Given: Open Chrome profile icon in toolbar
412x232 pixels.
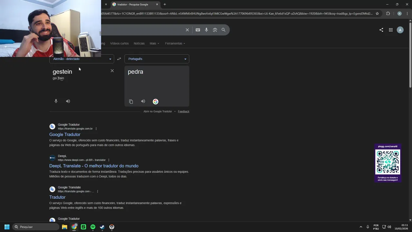Looking at the screenshot, I should pyautogui.click(x=399, y=14).
